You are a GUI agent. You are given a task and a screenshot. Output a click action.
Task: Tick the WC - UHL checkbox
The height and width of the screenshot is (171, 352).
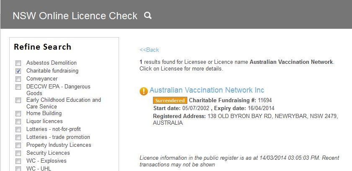tap(18, 169)
